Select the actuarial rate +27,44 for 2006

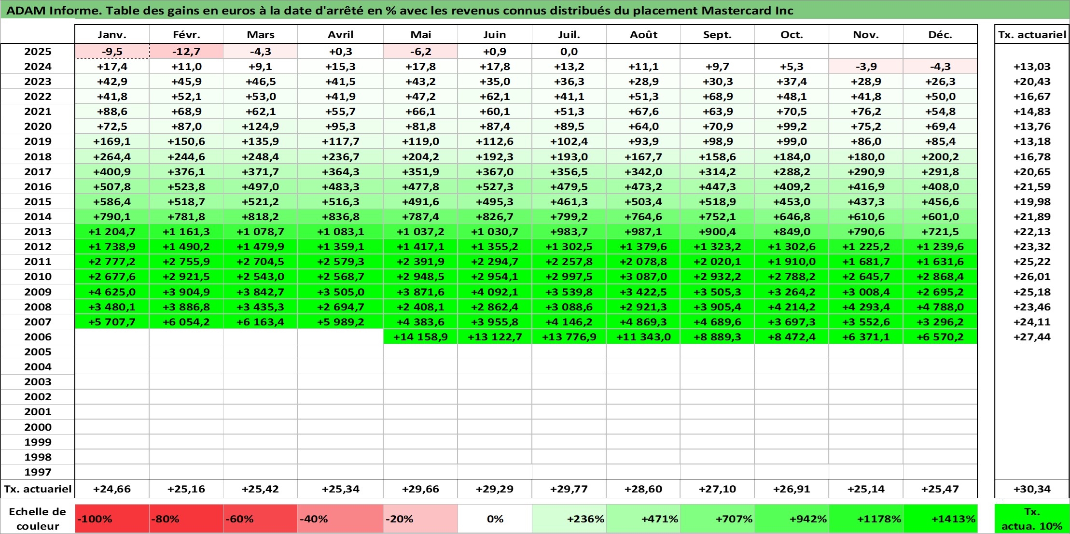(x=1032, y=337)
